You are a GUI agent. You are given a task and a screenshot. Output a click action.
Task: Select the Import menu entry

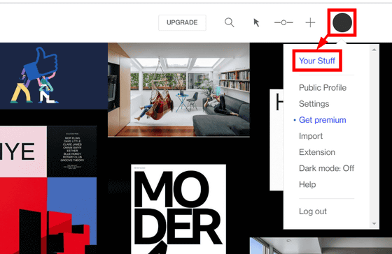click(311, 136)
